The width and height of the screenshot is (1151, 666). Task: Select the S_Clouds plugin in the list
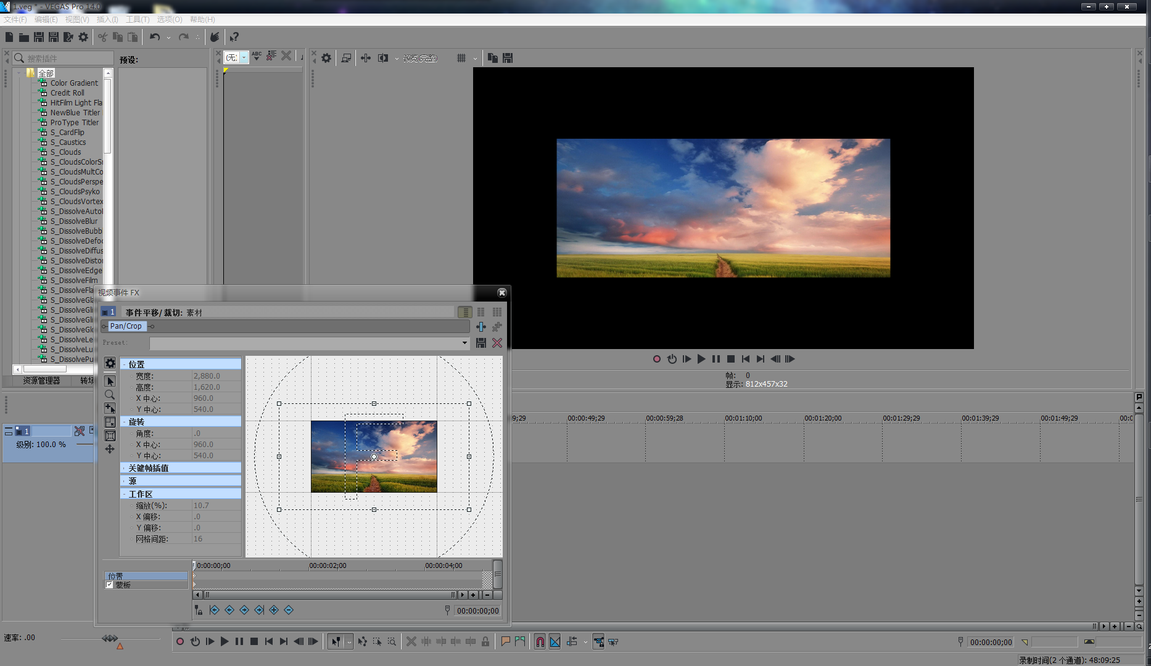pyautogui.click(x=65, y=152)
